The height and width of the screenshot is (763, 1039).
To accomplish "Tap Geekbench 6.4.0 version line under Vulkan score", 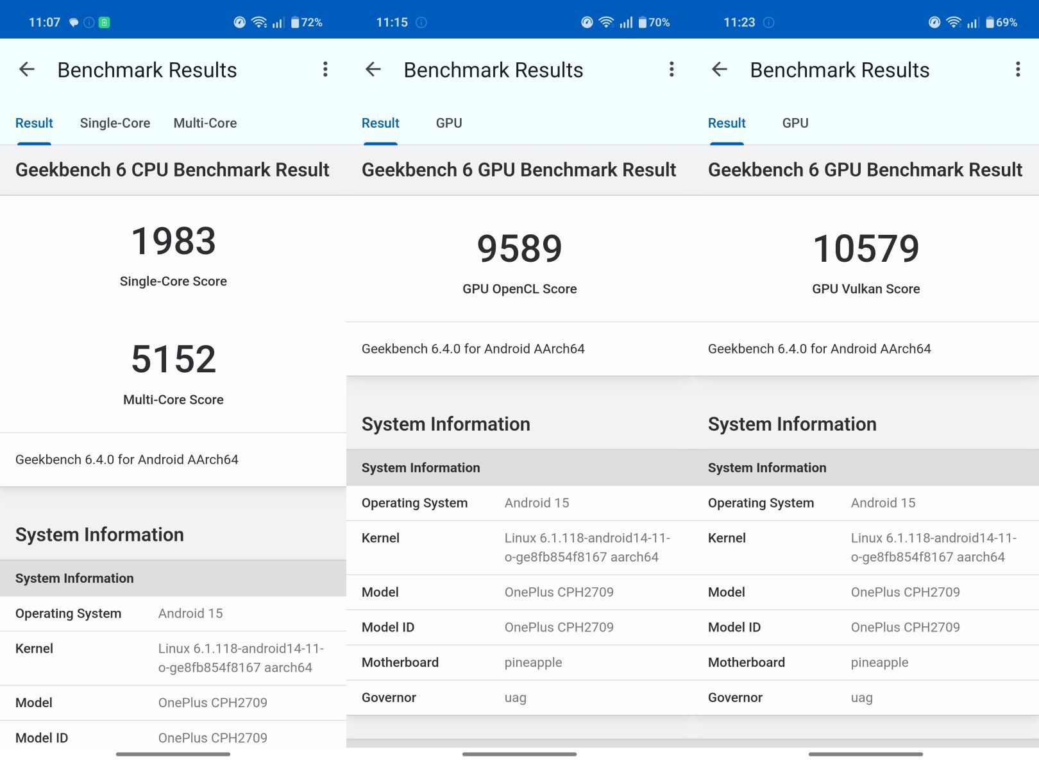I will [820, 349].
